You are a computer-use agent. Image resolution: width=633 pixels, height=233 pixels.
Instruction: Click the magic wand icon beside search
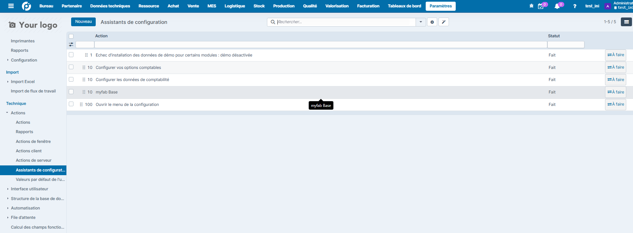coord(444,22)
